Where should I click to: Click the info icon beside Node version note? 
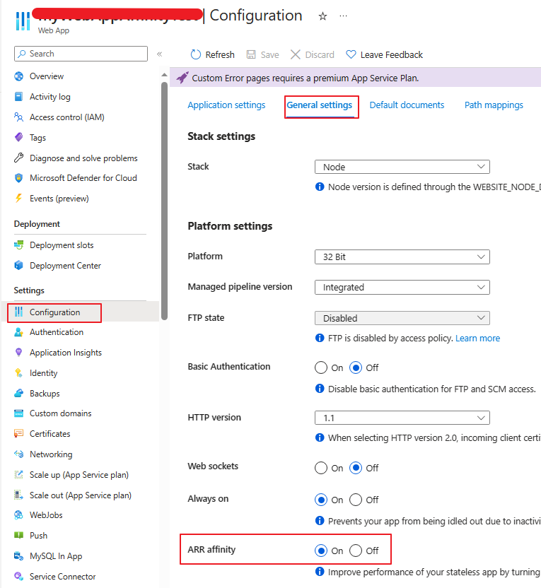pyautogui.click(x=320, y=187)
